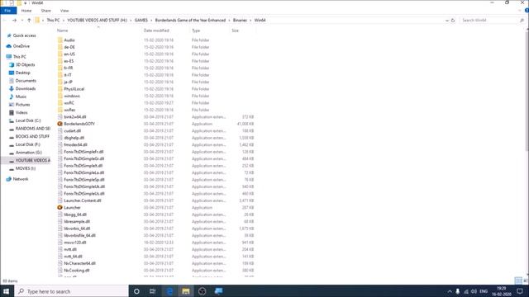The width and height of the screenshot is (529, 297).
Task: Select Animation (G:) drive
Action: tap(28, 153)
